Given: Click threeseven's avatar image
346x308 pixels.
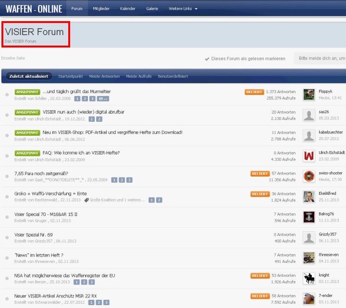Looking at the screenshot, I should [x=309, y=258].
